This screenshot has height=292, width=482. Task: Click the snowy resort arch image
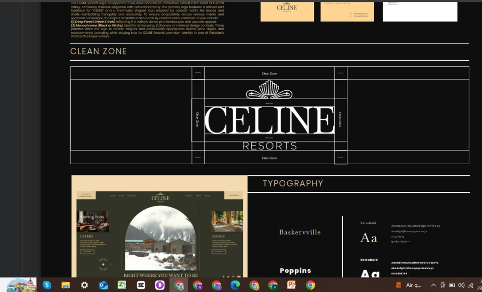pos(160,237)
